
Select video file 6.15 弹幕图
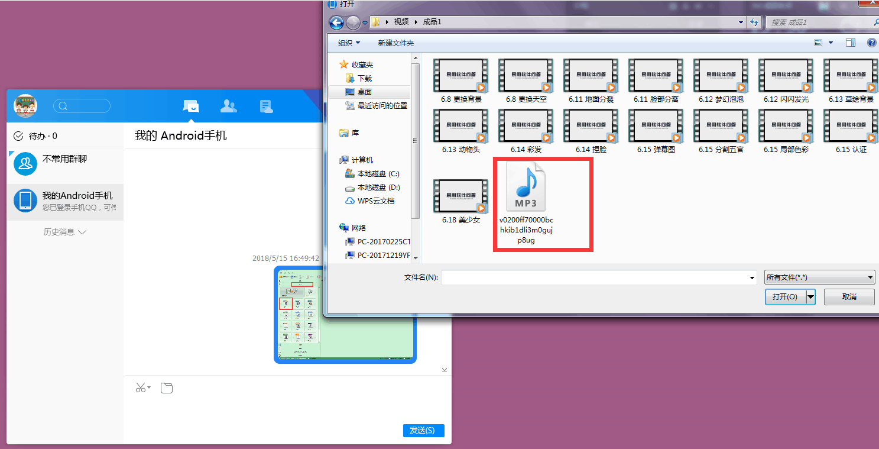656,131
